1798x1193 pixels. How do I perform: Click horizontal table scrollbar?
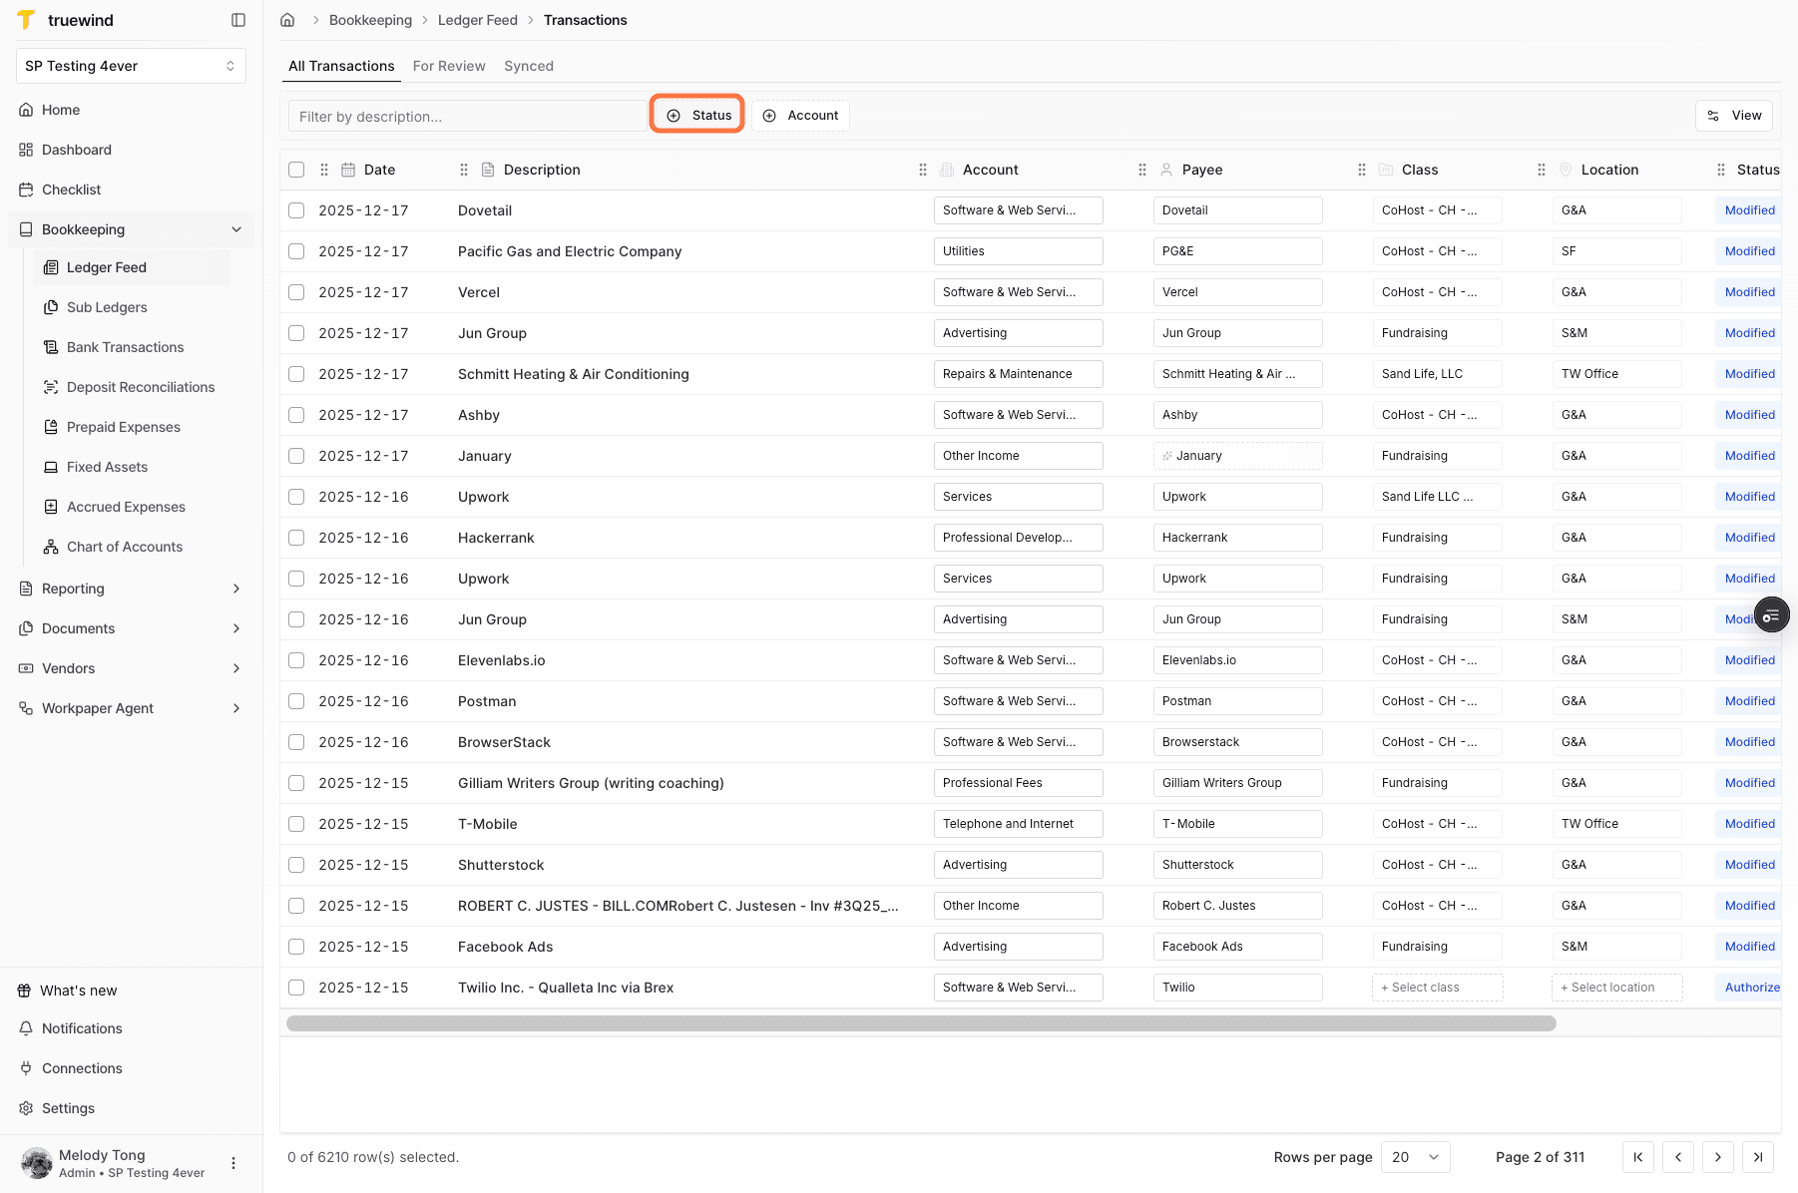coord(921,1022)
